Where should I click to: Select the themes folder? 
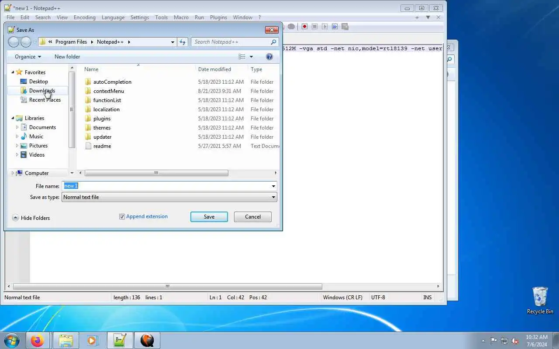pos(102,128)
